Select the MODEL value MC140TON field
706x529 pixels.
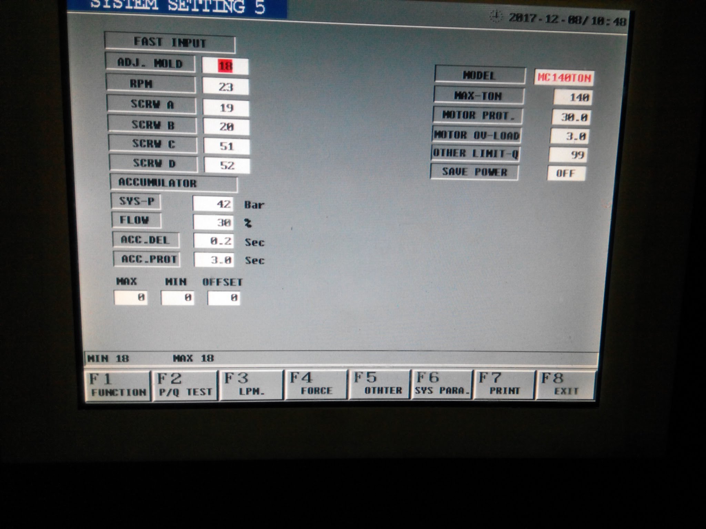564,78
